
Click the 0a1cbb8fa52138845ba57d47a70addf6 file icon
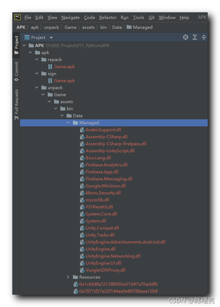(x=76, y=284)
